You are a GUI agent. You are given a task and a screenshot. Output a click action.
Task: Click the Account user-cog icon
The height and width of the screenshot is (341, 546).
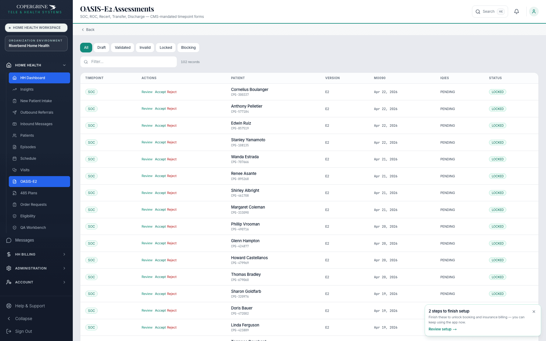pos(9,282)
